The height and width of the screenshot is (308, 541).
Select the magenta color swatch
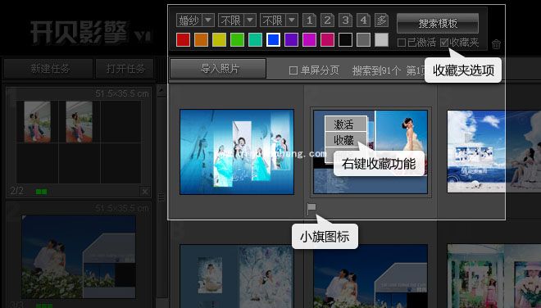click(309, 40)
